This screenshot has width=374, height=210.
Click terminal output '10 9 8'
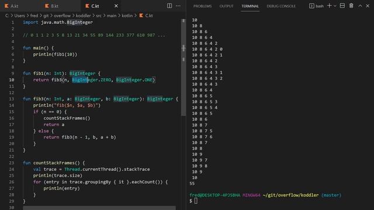tap(200, 166)
